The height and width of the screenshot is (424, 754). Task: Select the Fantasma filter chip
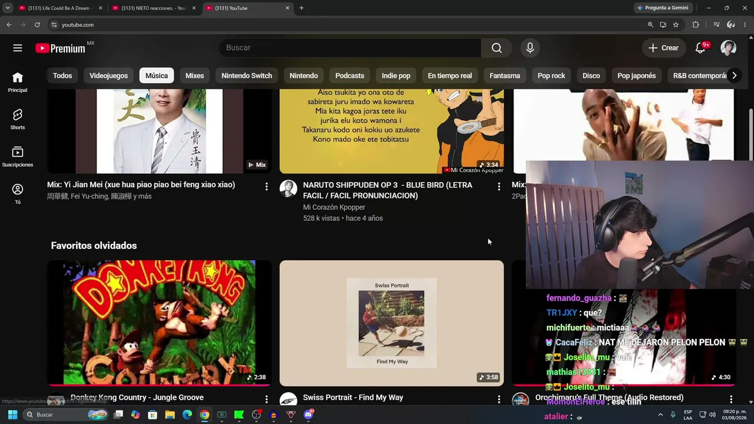tap(505, 75)
